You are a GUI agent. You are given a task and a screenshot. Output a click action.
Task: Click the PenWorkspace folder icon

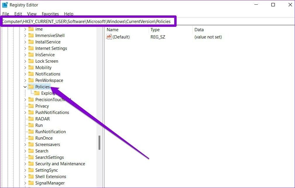point(31,80)
